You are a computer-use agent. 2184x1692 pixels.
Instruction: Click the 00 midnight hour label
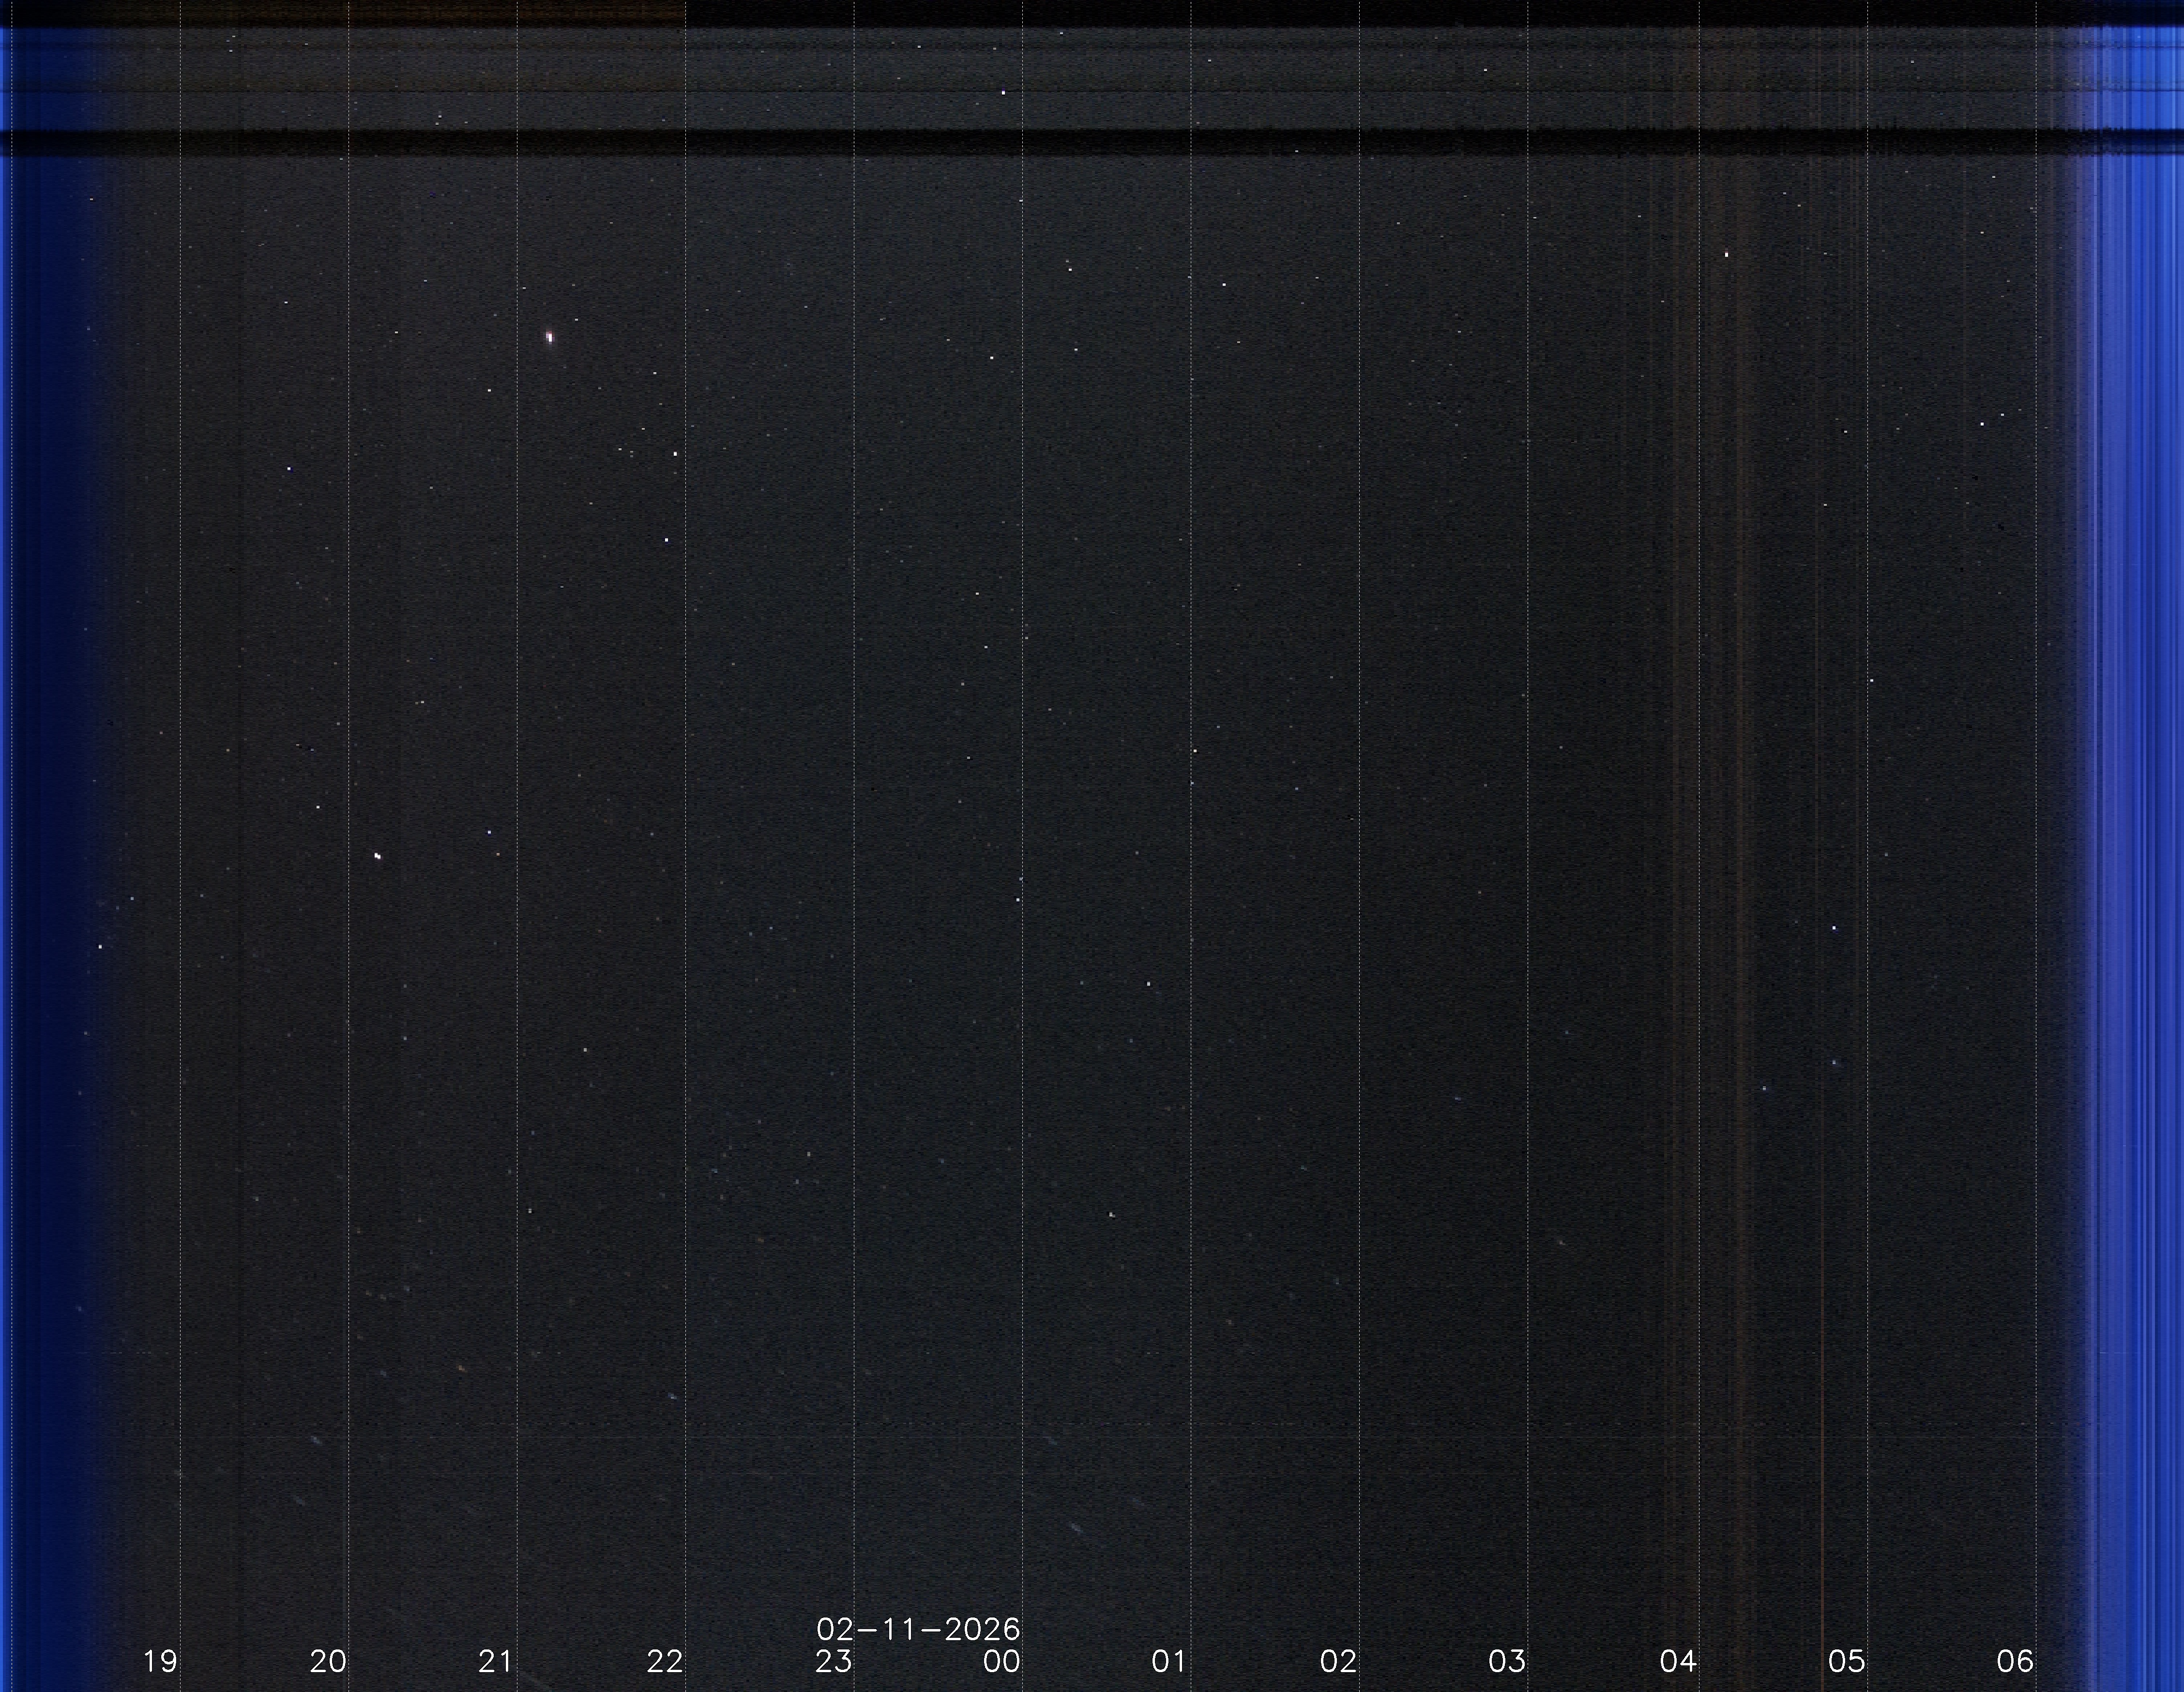tap(1002, 1662)
